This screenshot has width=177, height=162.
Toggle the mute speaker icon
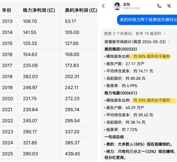click(x=169, y=6)
